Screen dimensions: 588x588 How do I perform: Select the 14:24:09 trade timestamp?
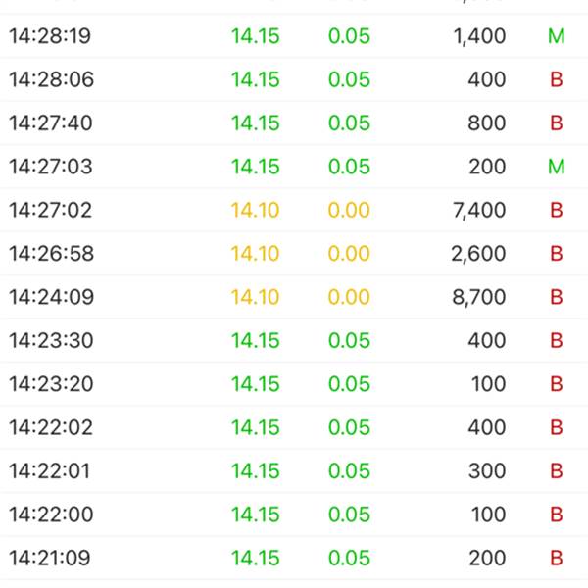tap(50, 297)
